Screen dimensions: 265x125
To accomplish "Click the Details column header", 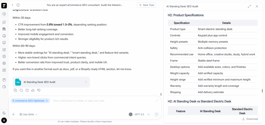I will (x=226, y=23).
